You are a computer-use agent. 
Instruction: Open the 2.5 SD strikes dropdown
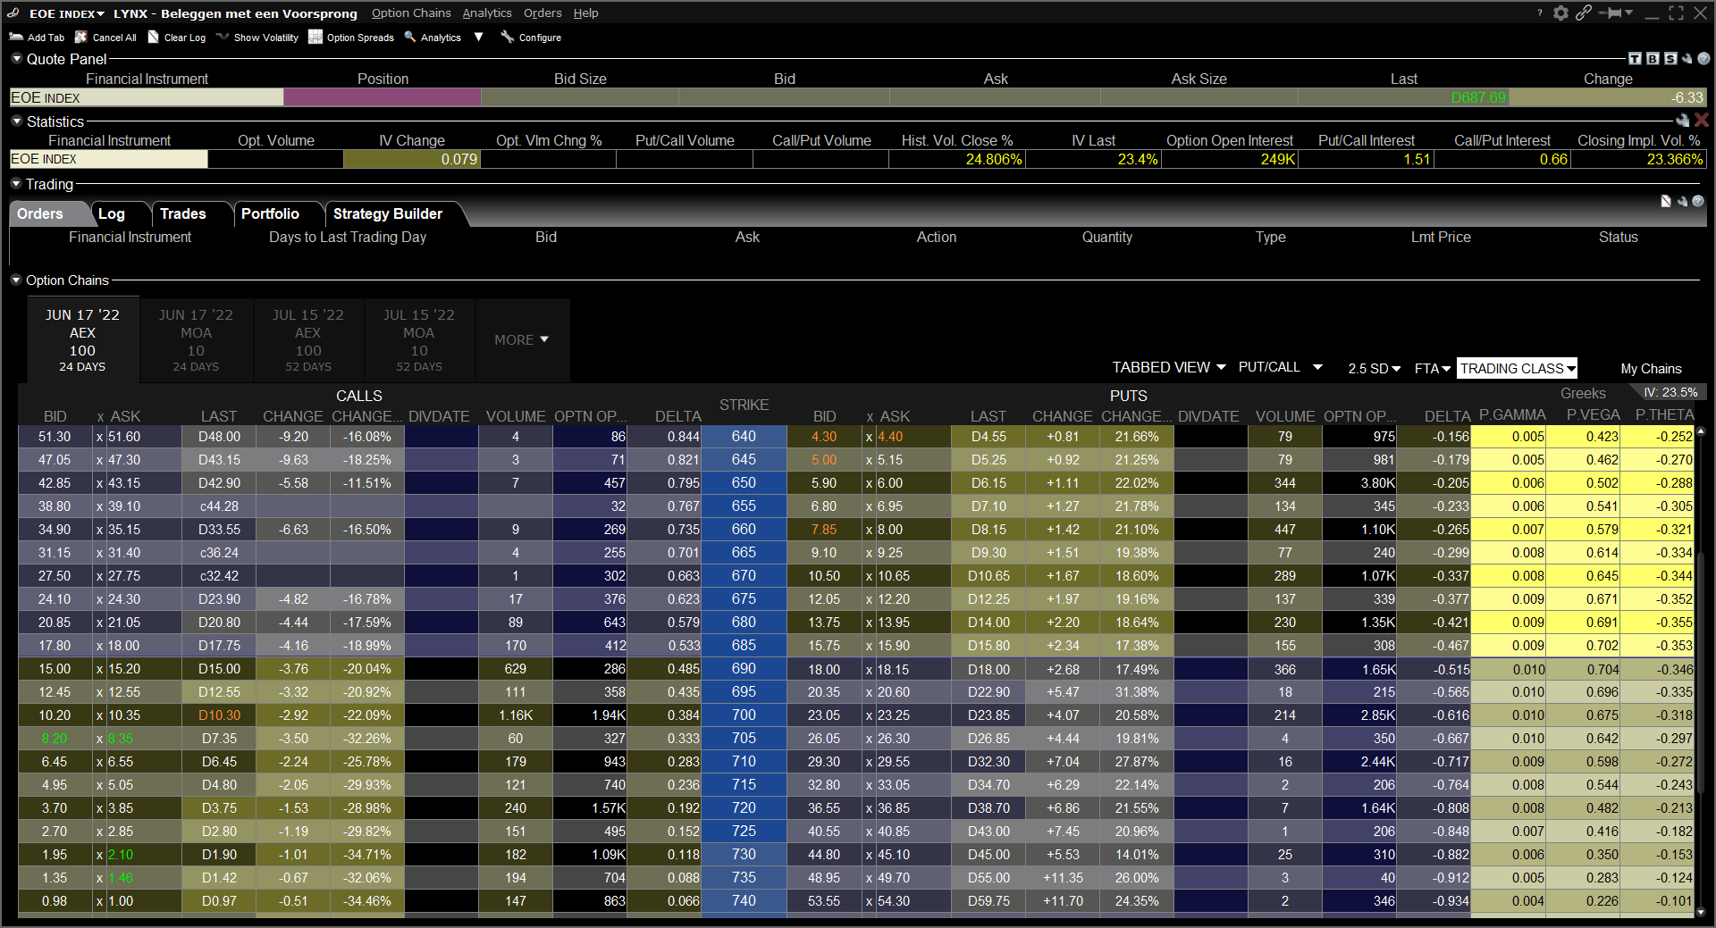pos(1375,368)
